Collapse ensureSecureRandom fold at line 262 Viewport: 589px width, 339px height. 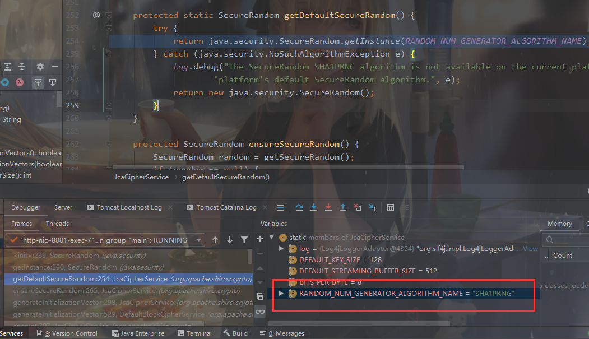click(x=109, y=144)
